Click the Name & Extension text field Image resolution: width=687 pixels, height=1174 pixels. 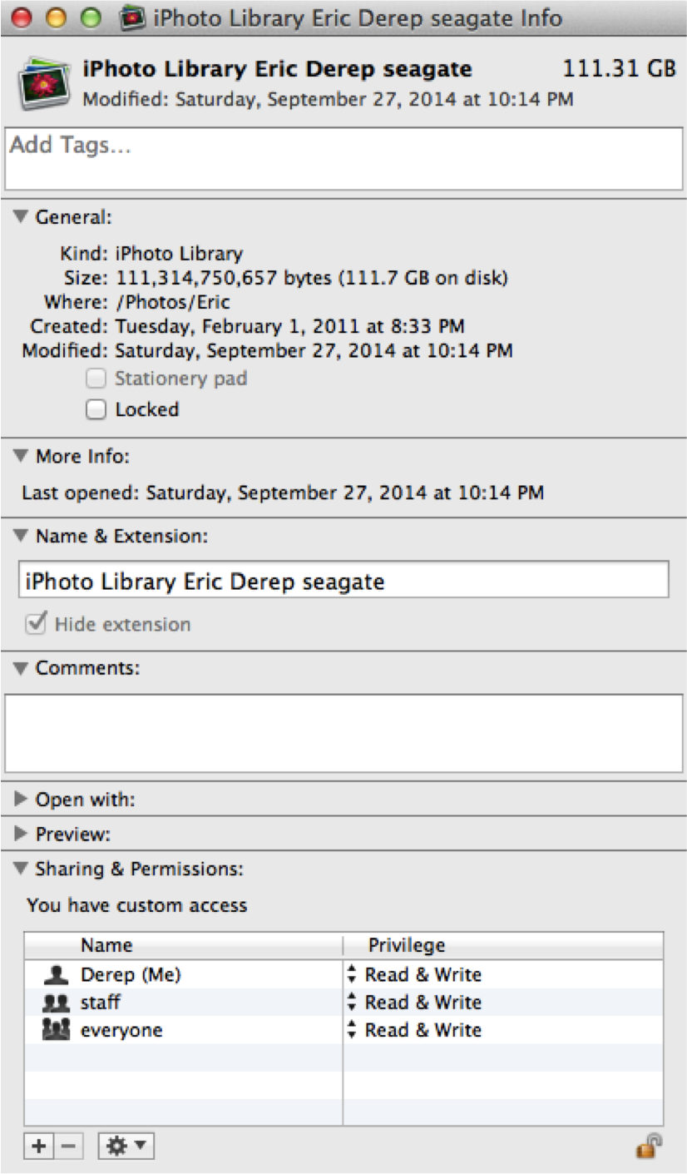click(x=343, y=581)
